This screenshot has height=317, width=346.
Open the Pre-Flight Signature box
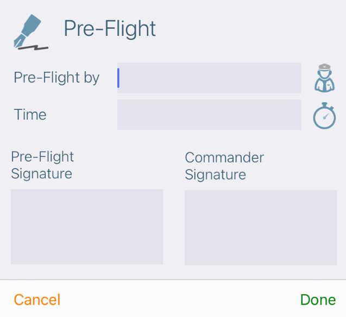click(87, 227)
